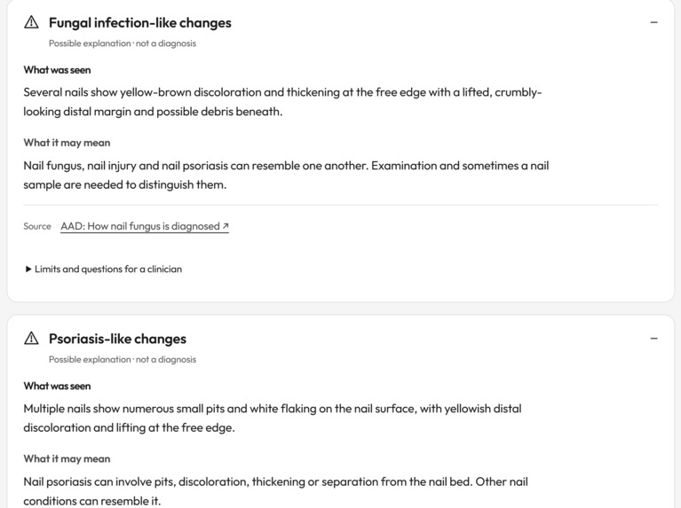The width and height of the screenshot is (681, 508).
Task: Click the Possible explanation subtitle under the Psoriasis heading
Action: (122, 360)
